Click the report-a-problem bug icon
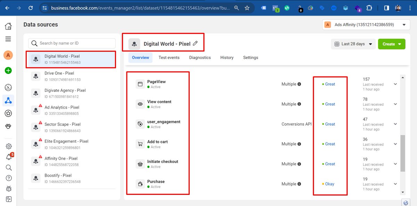 (8, 188)
